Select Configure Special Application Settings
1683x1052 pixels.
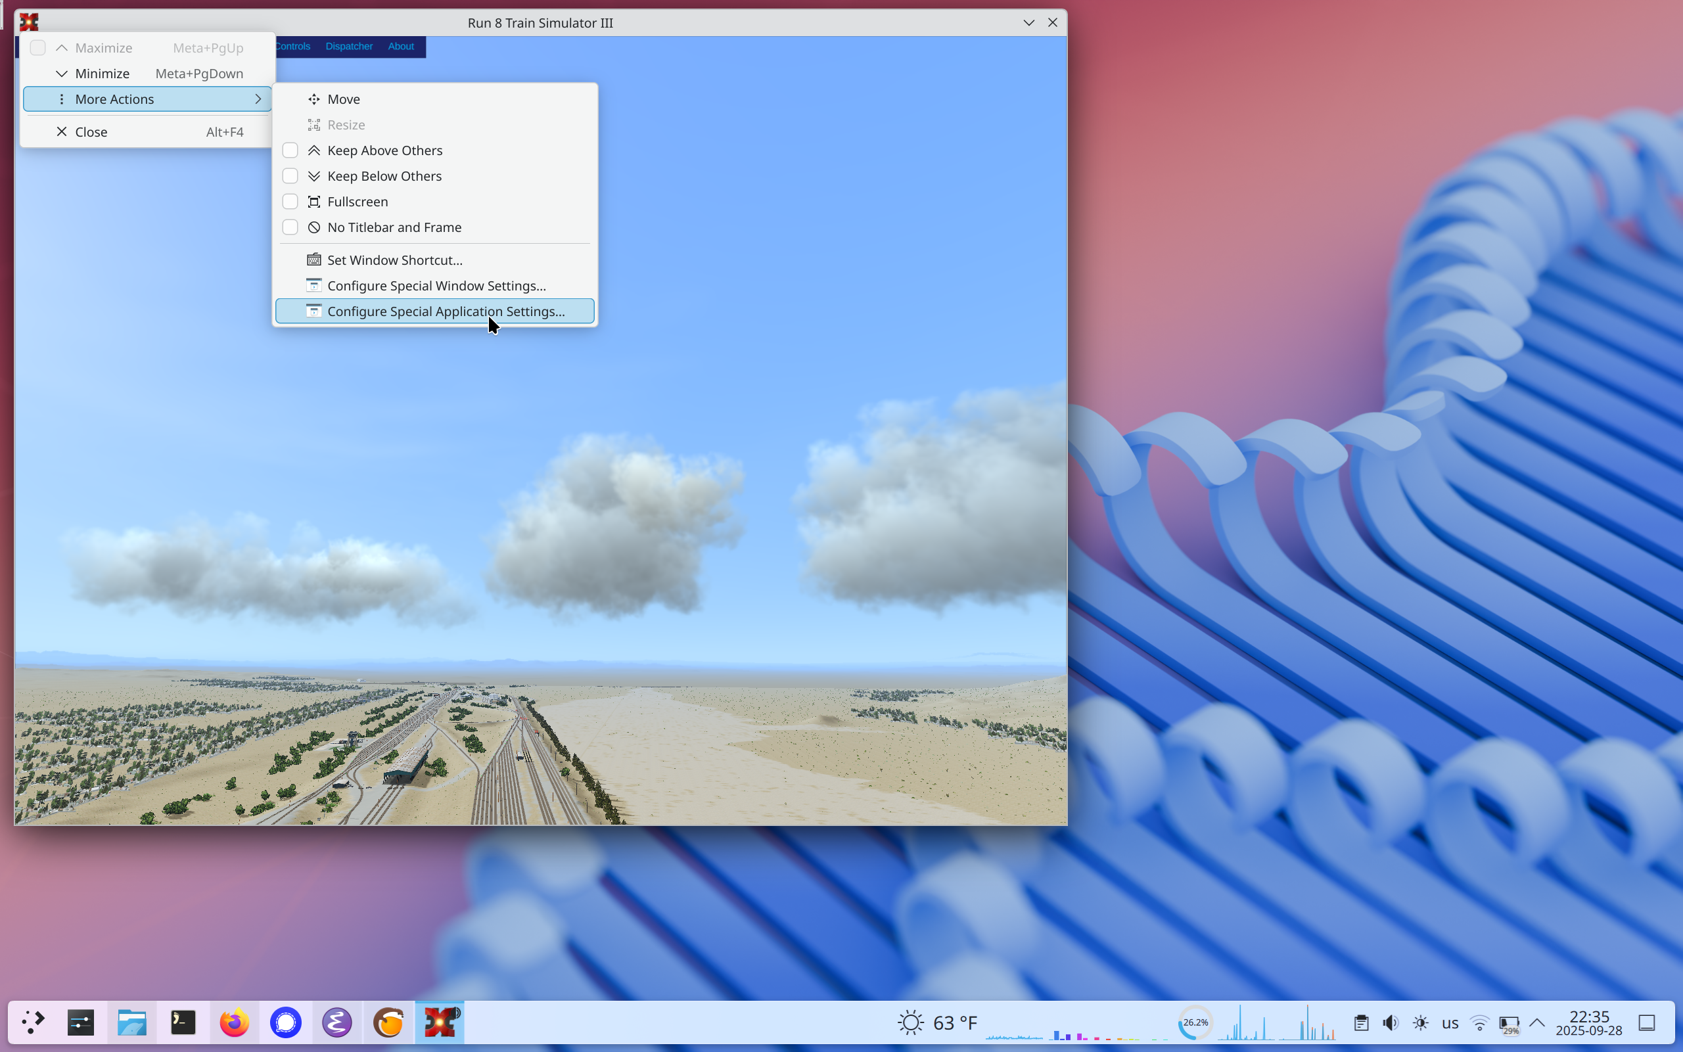(x=446, y=311)
